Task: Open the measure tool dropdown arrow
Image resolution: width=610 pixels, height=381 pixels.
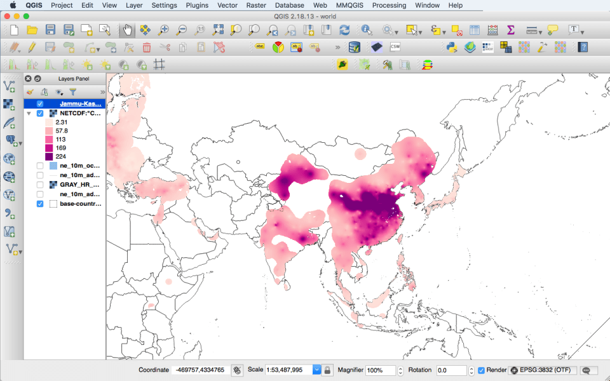Action: click(540, 32)
